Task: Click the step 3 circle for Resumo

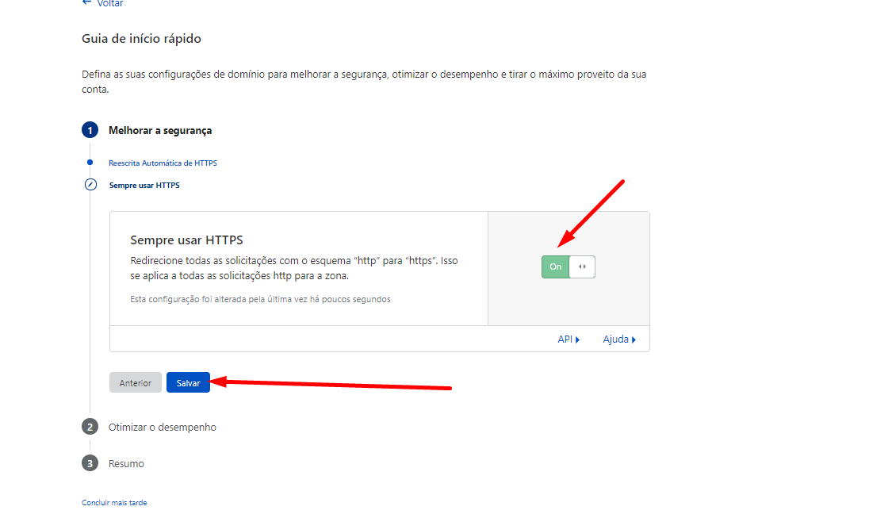Action: click(90, 463)
